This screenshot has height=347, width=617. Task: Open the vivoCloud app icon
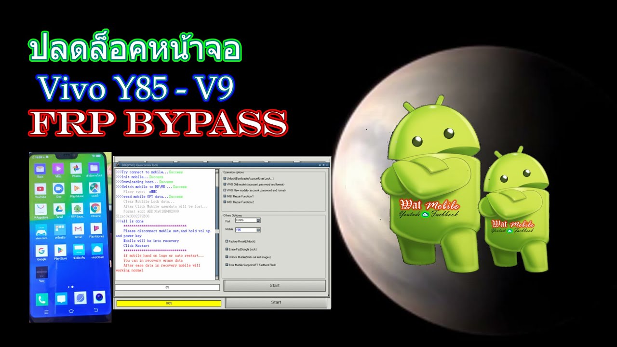97,250
